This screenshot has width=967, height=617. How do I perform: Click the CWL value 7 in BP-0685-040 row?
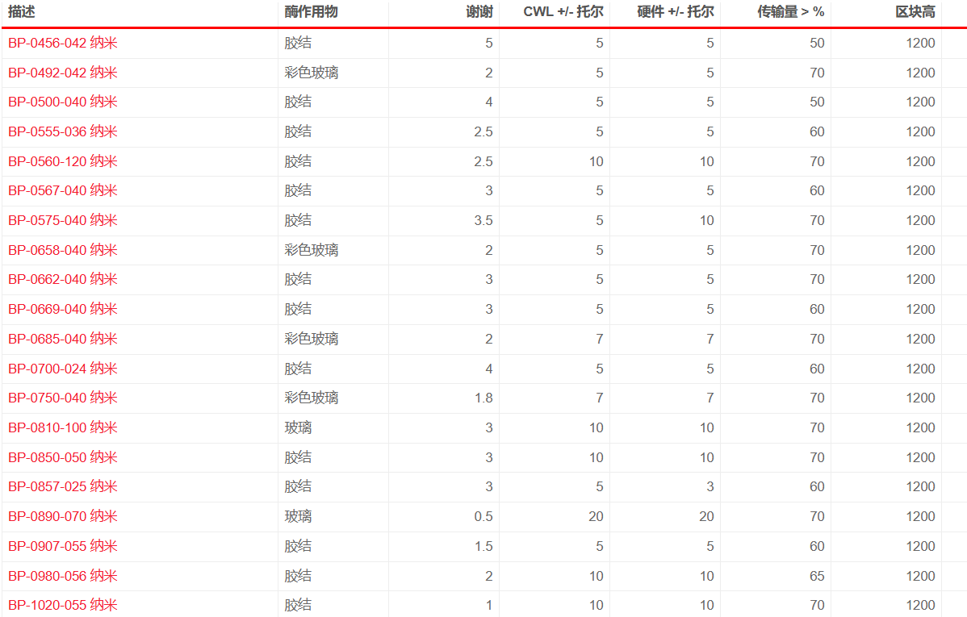coord(600,339)
